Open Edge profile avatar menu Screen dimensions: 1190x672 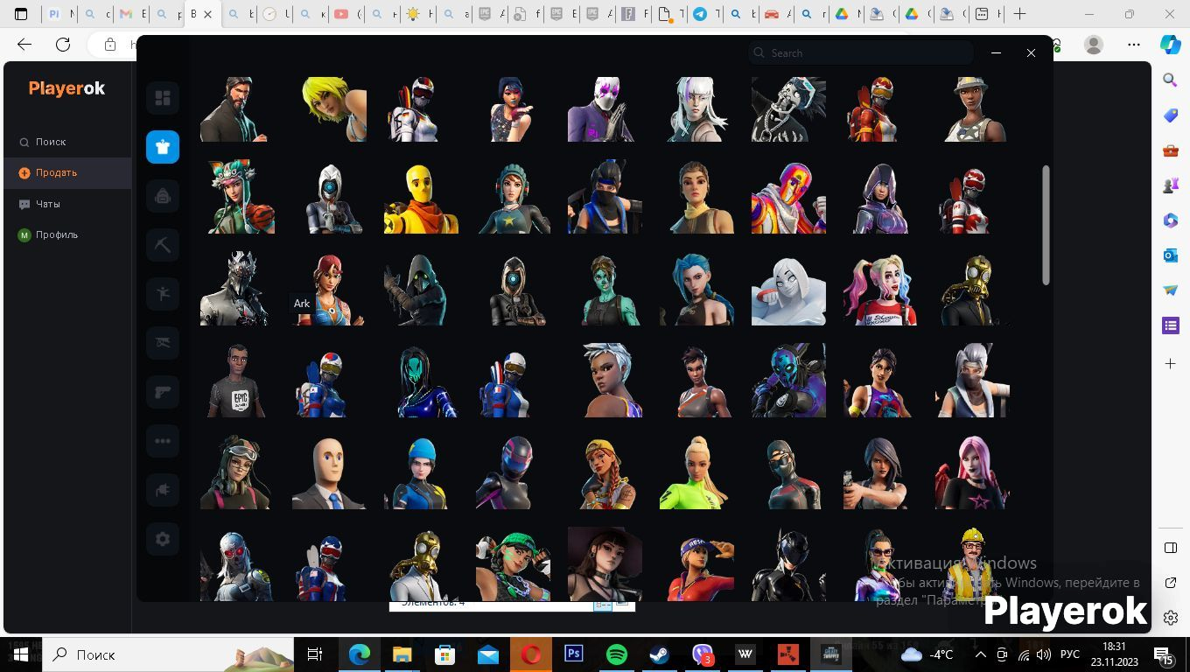(x=1094, y=45)
